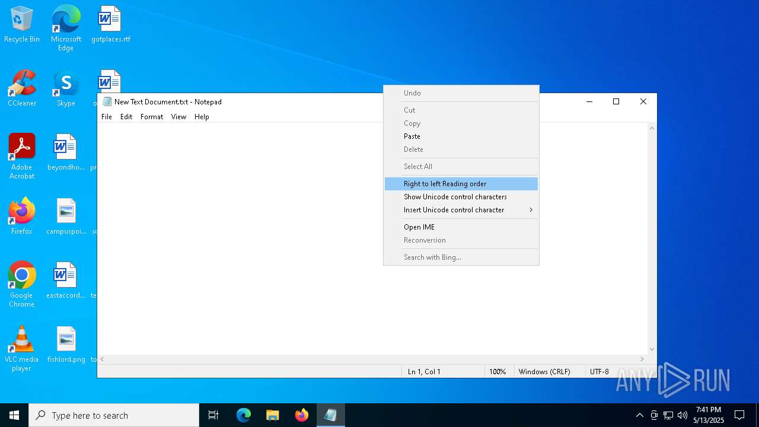Select the beyondho... Word document icon
Screen dimensions: 759x427
click(x=66, y=152)
